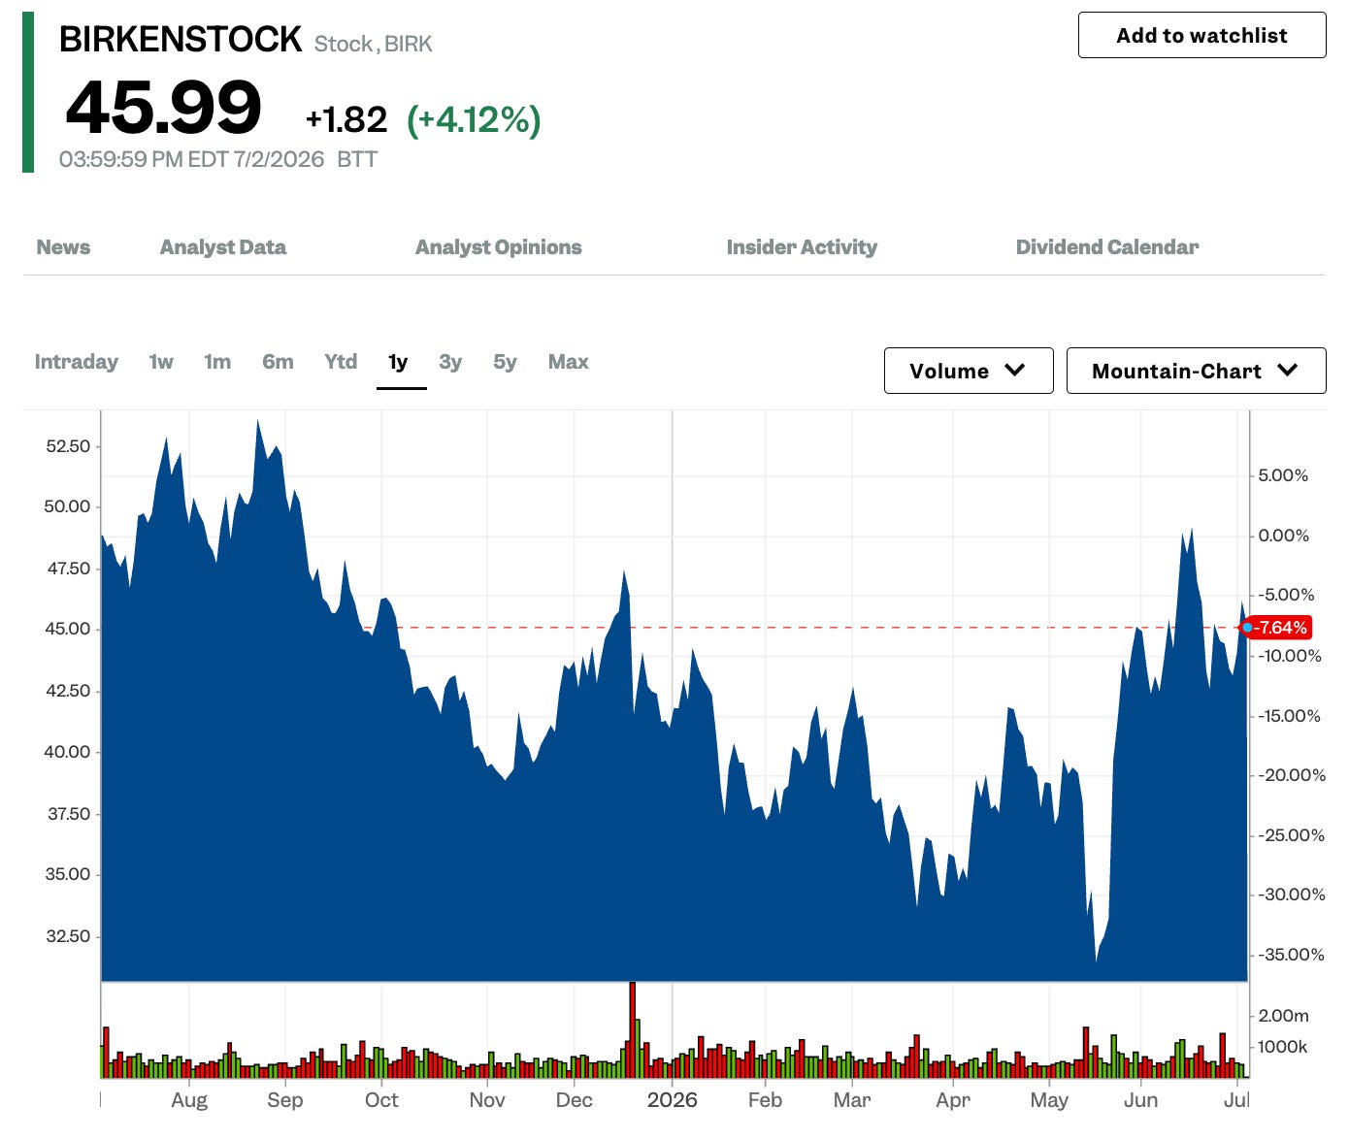The image size is (1349, 1139).
Task: Select the Ytd time range
Action: click(341, 362)
